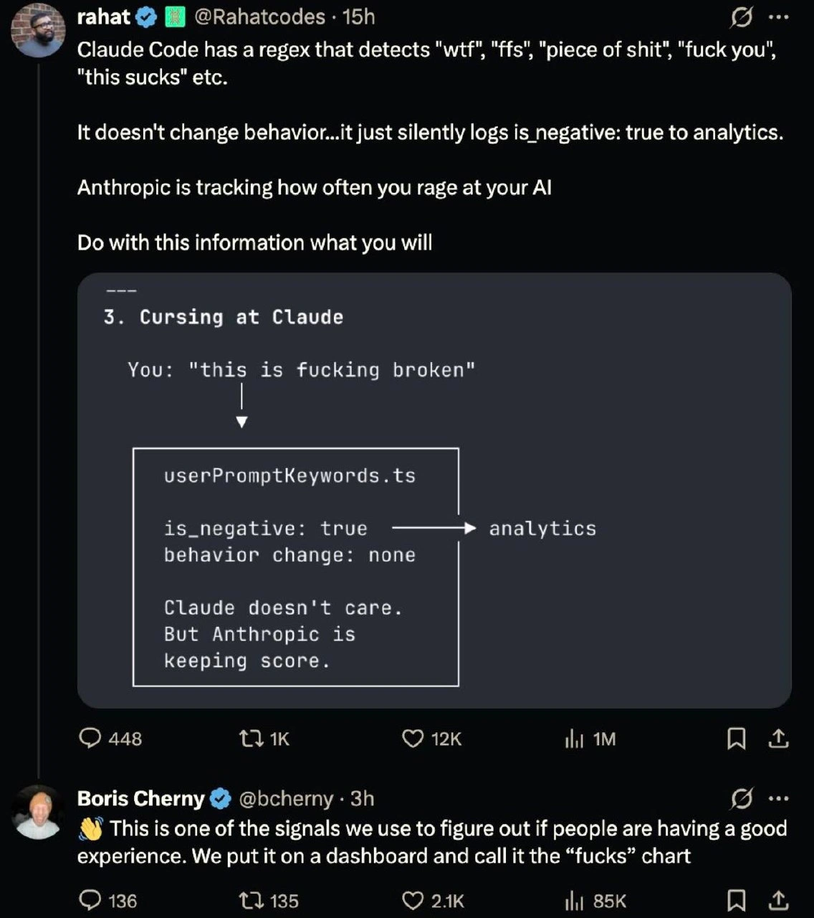This screenshot has height=918, width=814.
Task: View analytics of rahat's 1M views tweet
Action: point(590,739)
